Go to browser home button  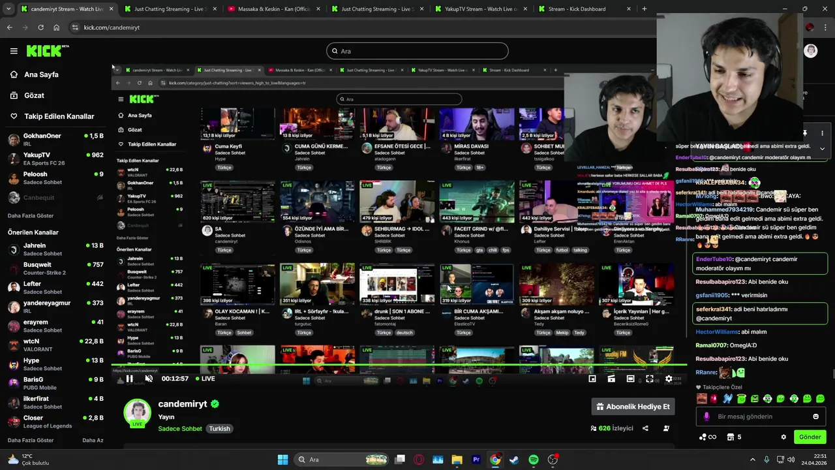point(56,27)
